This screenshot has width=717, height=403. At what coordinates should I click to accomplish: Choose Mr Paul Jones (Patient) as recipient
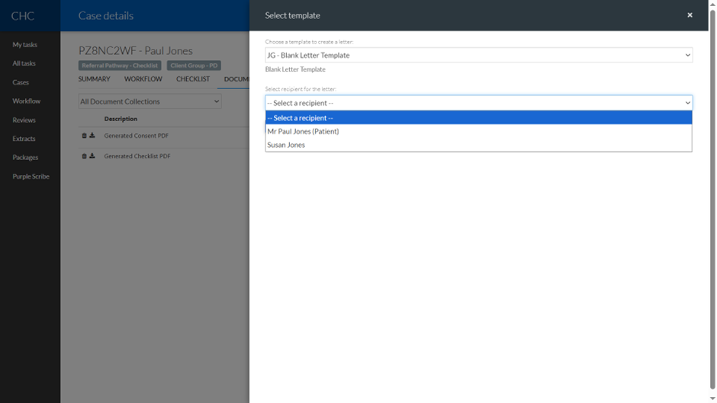click(x=303, y=132)
